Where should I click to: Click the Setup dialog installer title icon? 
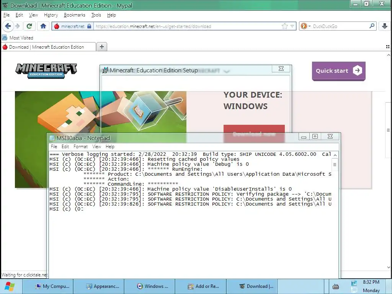click(105, 70)
